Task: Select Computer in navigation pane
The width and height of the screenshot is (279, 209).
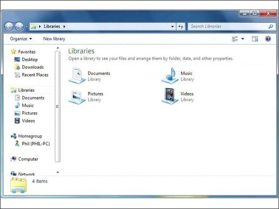Action: 24,159
